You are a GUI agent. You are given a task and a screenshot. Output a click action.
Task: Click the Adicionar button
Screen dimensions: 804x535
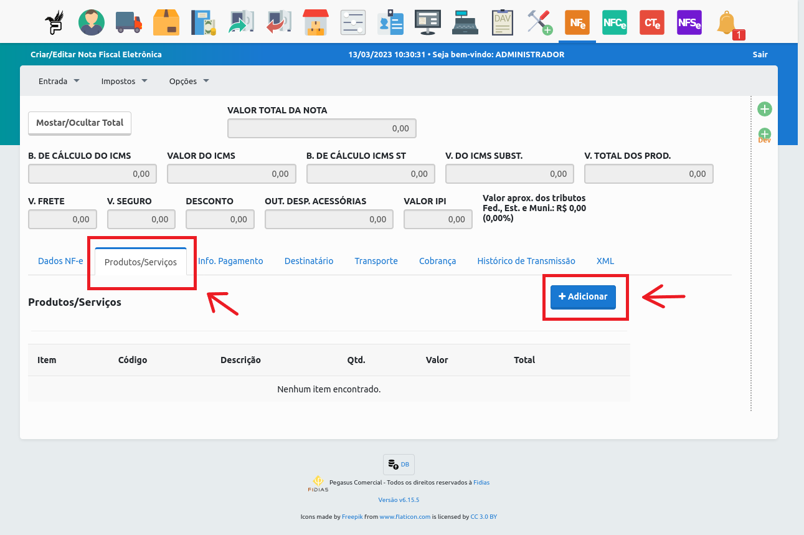pos(583,297)
